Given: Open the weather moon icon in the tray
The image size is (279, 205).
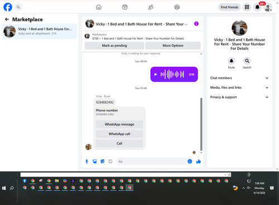Looking at the screenshot, I should 235,188.
